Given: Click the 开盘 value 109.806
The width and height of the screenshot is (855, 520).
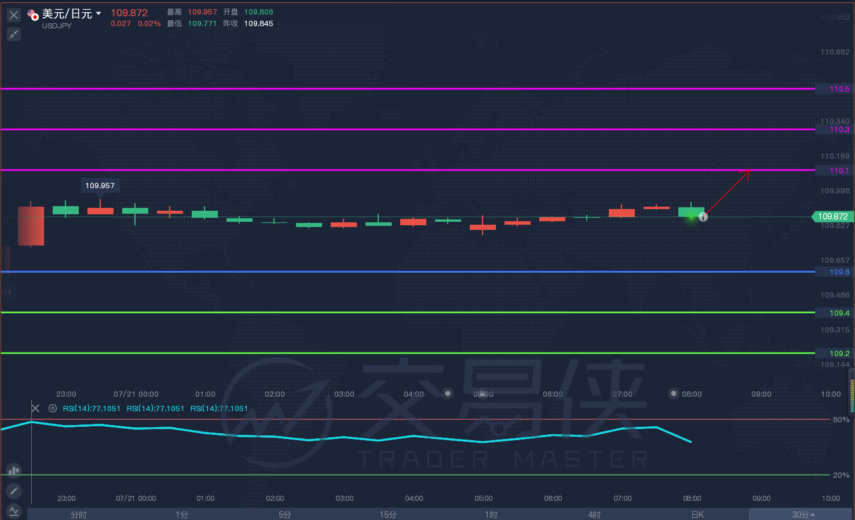Looking at the screenshot, I should [258, 12].
